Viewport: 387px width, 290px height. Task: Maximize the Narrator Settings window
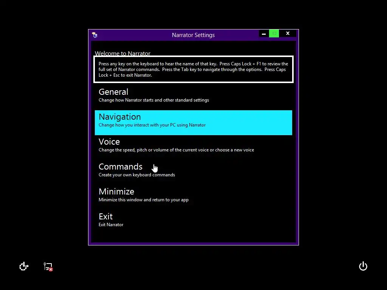coord(274,34)
